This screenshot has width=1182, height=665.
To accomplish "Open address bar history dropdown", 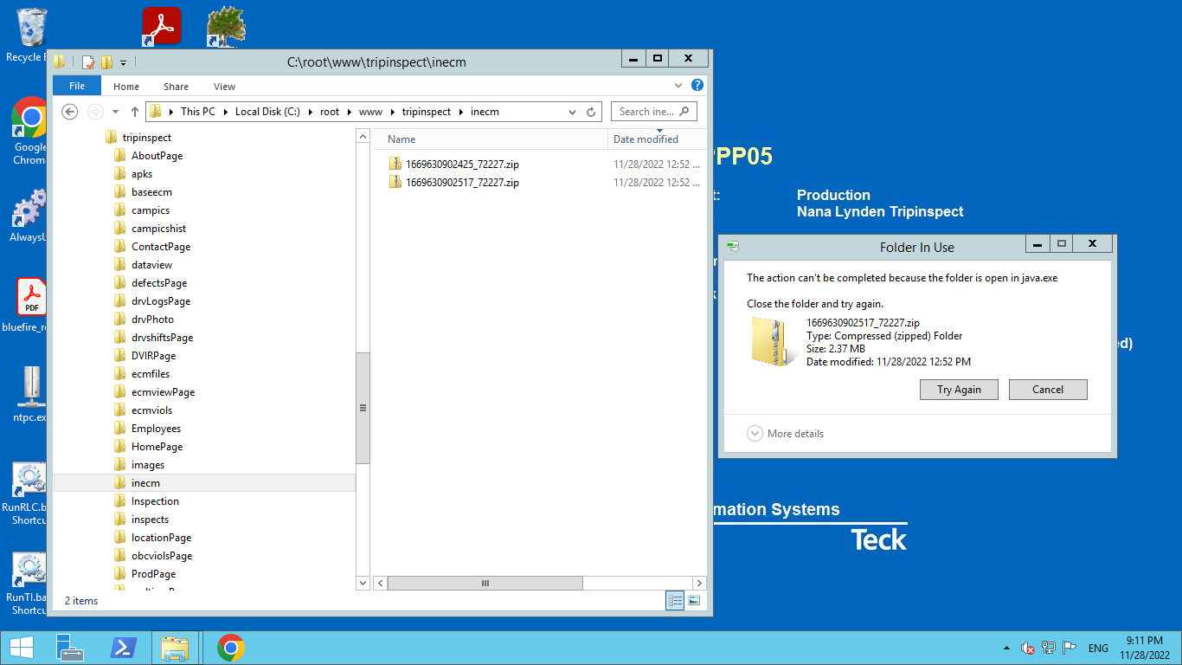I will tap(573, 112).
